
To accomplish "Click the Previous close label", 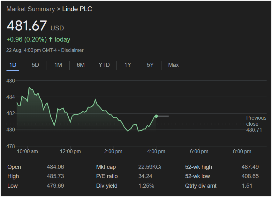I will [256, 121].
